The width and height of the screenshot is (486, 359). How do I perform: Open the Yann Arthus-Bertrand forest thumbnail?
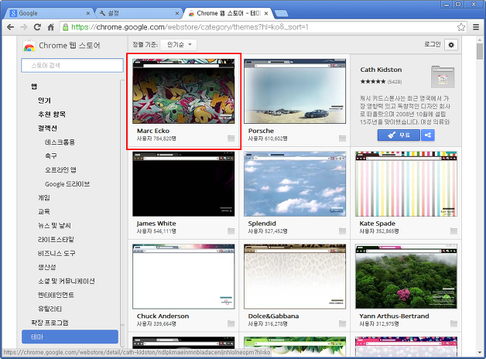click(406, 276)
